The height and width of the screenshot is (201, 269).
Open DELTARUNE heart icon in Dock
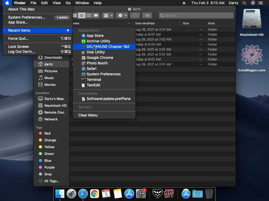158,193
